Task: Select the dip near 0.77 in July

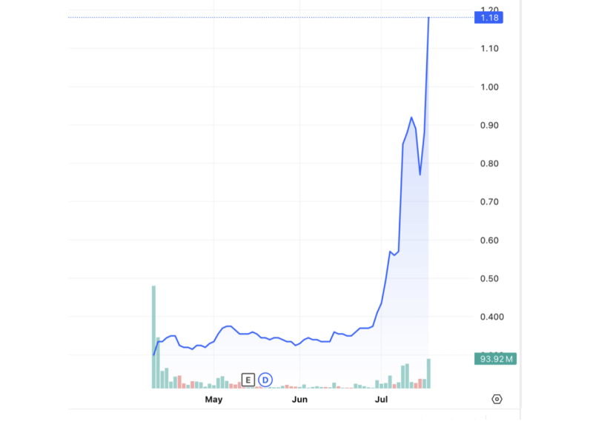Action: point(421,175)
